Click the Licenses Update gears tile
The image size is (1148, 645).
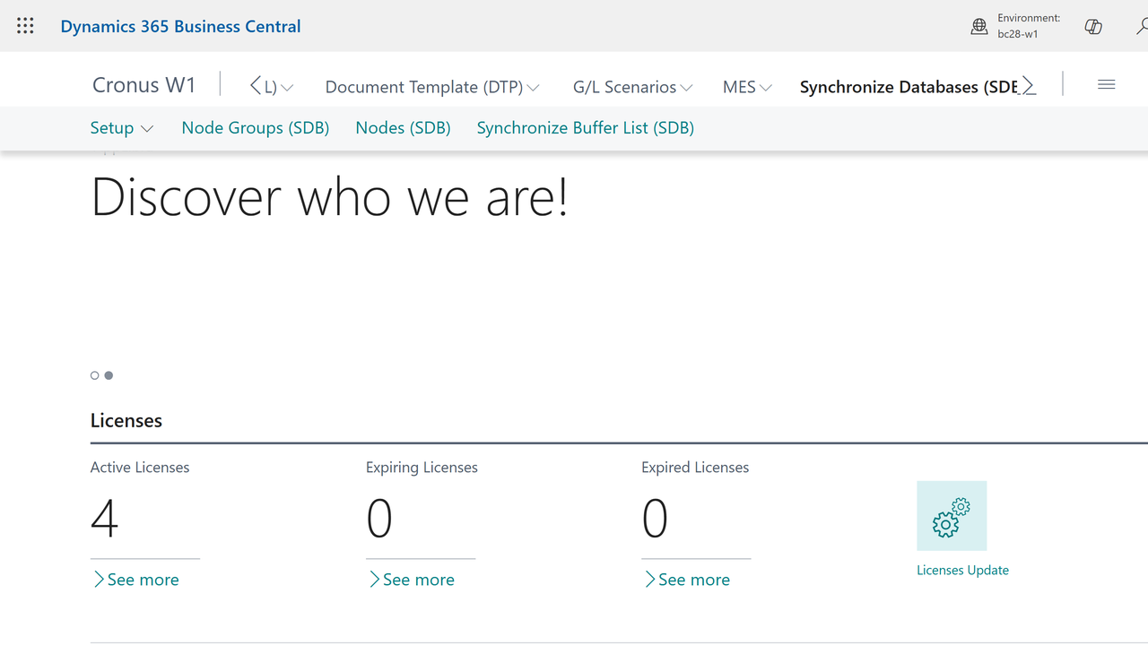coord(952,516)
